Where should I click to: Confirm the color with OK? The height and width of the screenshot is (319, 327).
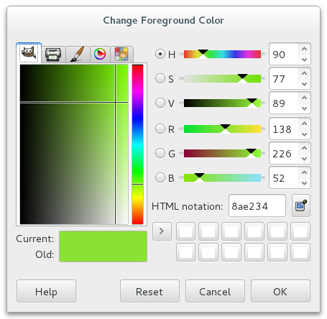pyautogui.click(x=280, y=291)
